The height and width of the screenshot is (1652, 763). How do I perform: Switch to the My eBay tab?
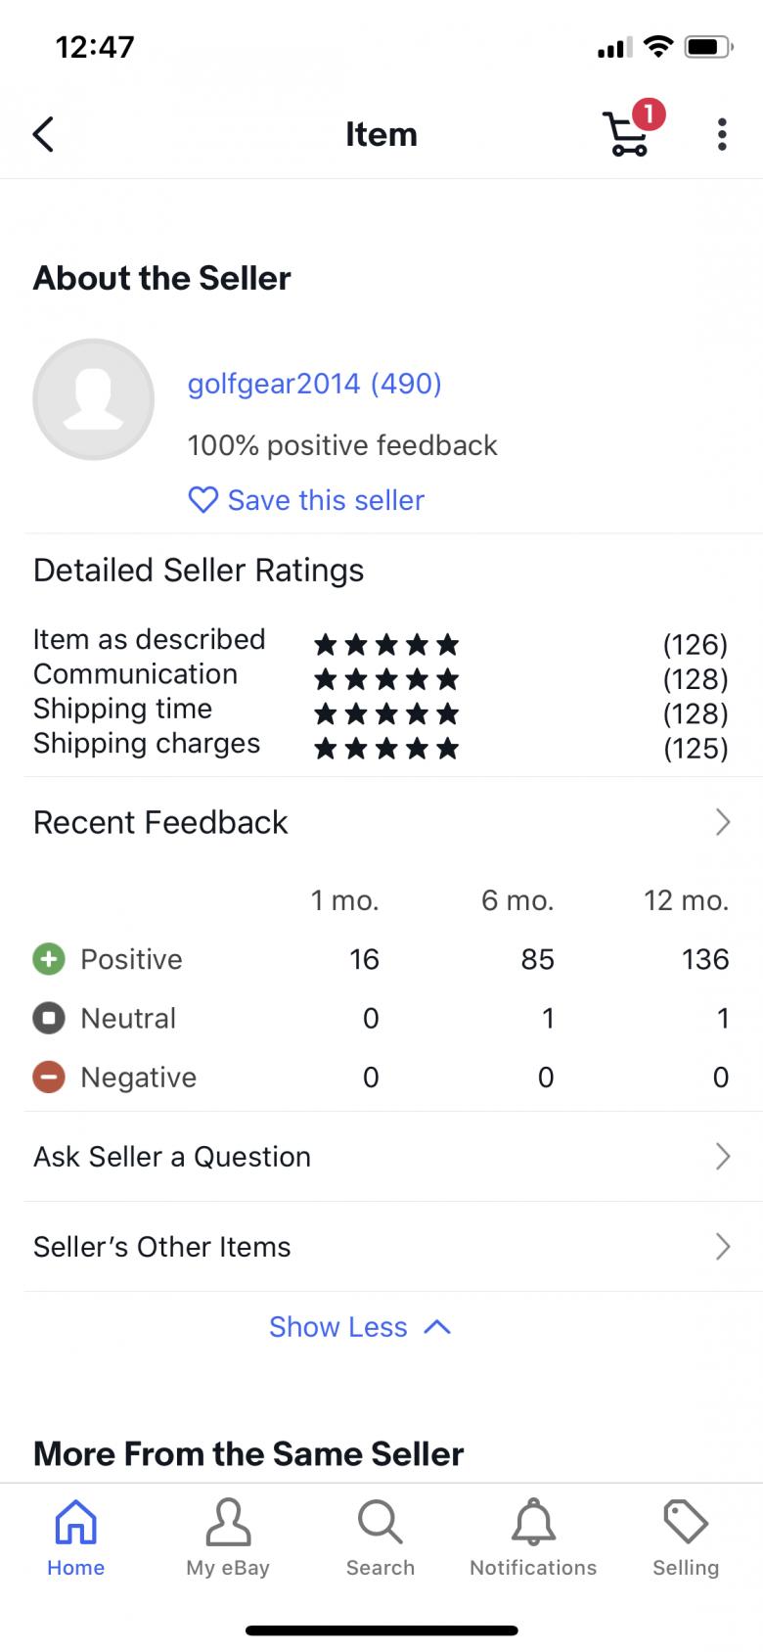[228, 1537]
